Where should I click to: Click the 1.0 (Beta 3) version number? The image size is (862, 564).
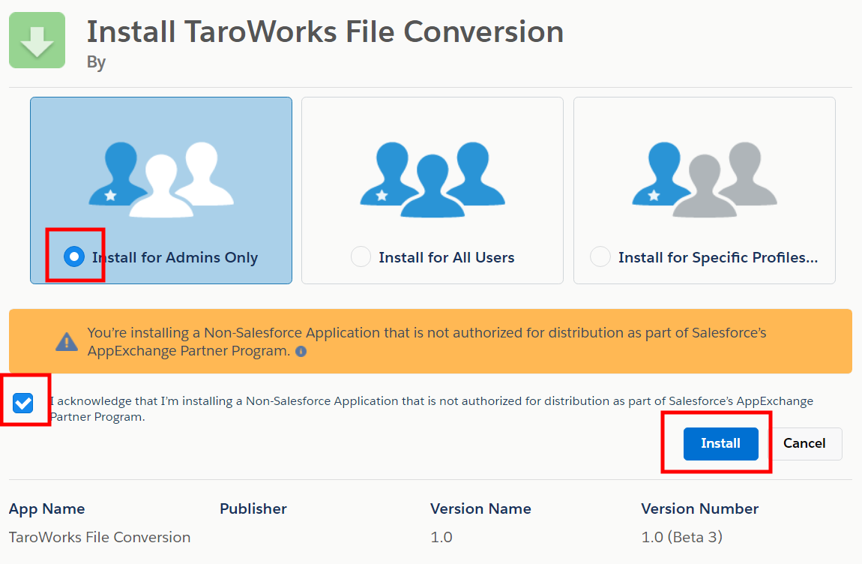pyautogui.click(x=681, y=537)
